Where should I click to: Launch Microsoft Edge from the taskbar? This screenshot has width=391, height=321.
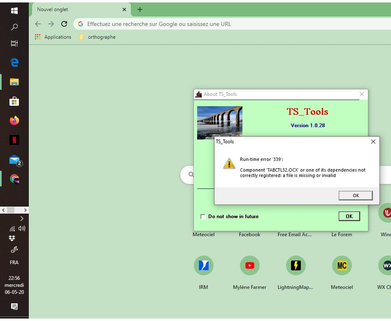pos(15,62)
